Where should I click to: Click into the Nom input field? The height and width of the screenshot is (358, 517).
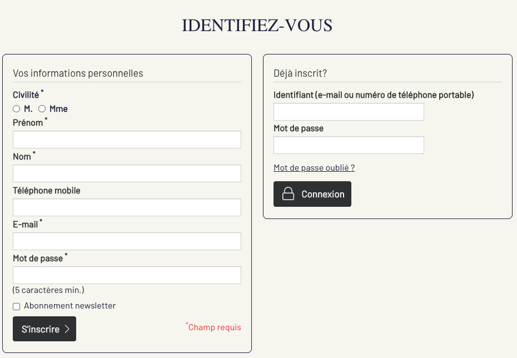coord(127,173)
